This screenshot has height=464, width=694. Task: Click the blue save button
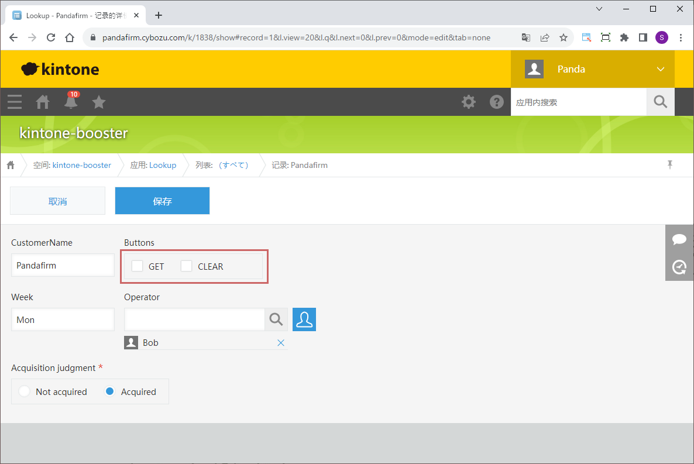(162, 201)
